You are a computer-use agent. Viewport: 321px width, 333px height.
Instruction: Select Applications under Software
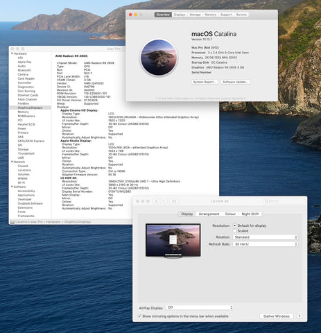pos(26,195)
